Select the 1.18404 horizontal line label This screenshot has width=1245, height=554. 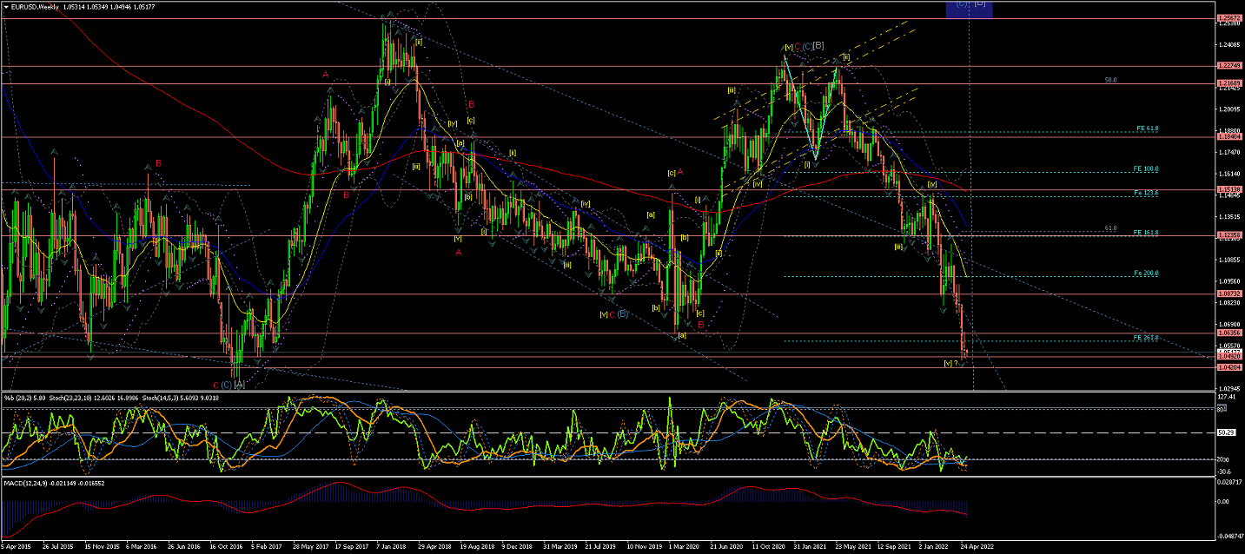(1229, 136)
